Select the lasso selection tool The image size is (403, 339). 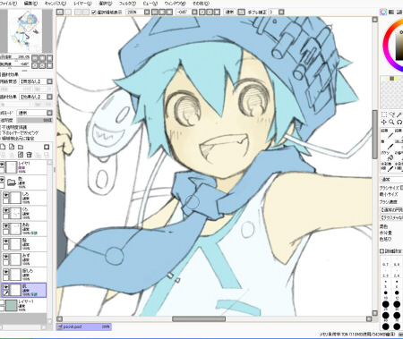coord(391,114)
